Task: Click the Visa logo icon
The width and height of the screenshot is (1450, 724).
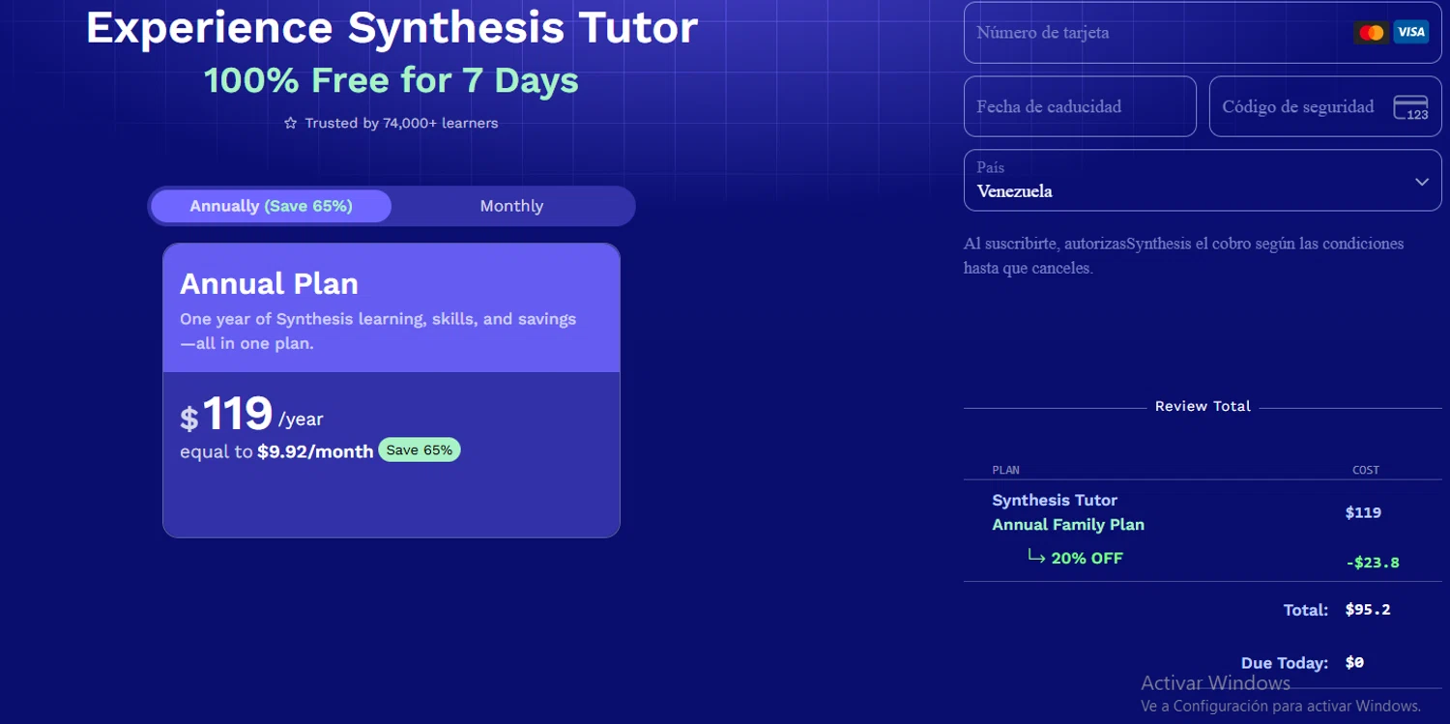Action: click(x=1411, y=33)
